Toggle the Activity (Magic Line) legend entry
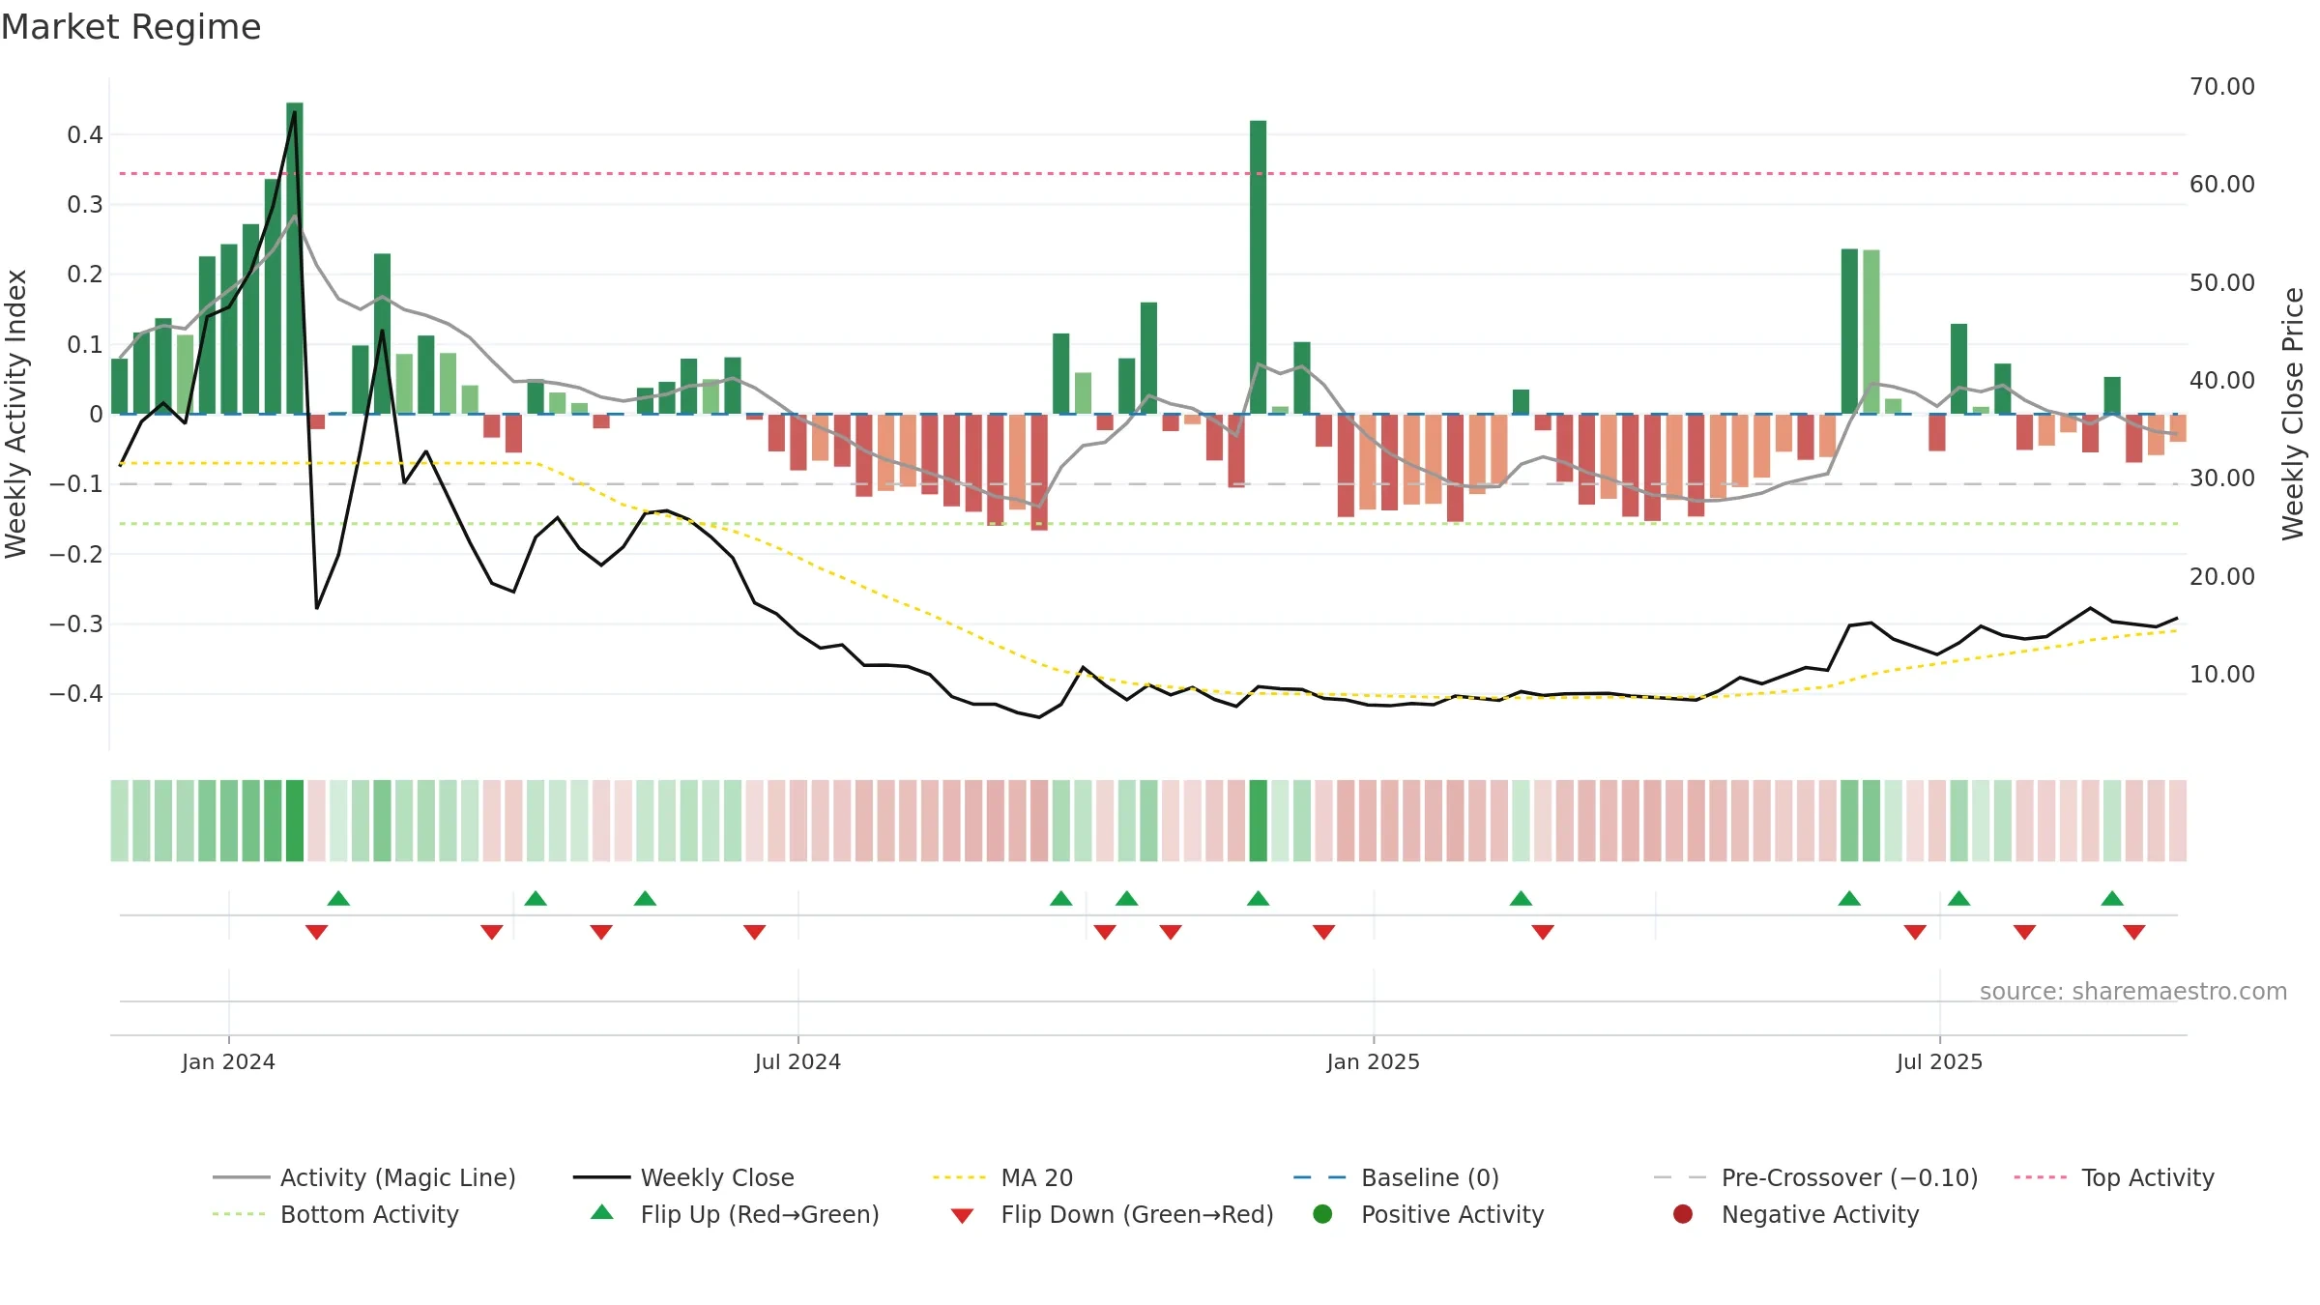Image resolution: width=2320 pixels, height=1305 pixels. click(x=364, y=1177)
